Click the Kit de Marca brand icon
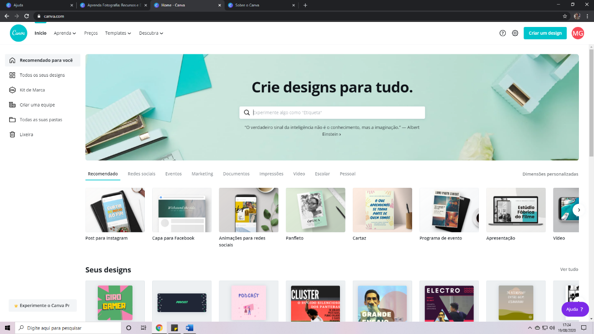The width and height of the screenshot is (594, 334). pos(12,90)
